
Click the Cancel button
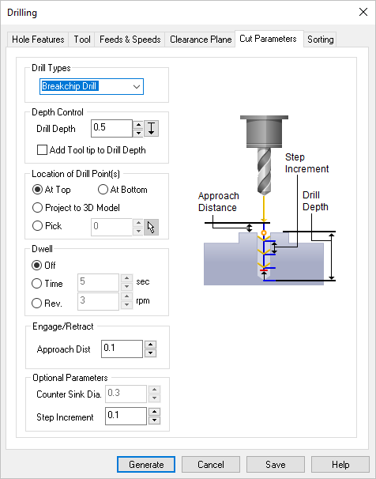point(211,464)
